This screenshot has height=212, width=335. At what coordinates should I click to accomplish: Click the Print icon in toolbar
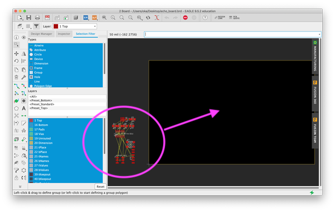tap(37, 17)
